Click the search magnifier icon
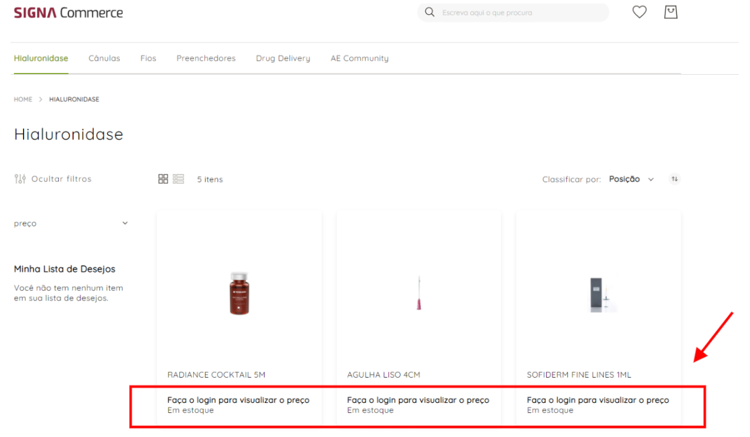The width and height of the screenshot is (750, 437). (x=430, y=12)
